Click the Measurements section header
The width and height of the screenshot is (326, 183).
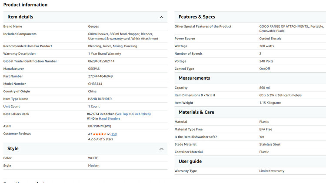click(x=250, y=78)
